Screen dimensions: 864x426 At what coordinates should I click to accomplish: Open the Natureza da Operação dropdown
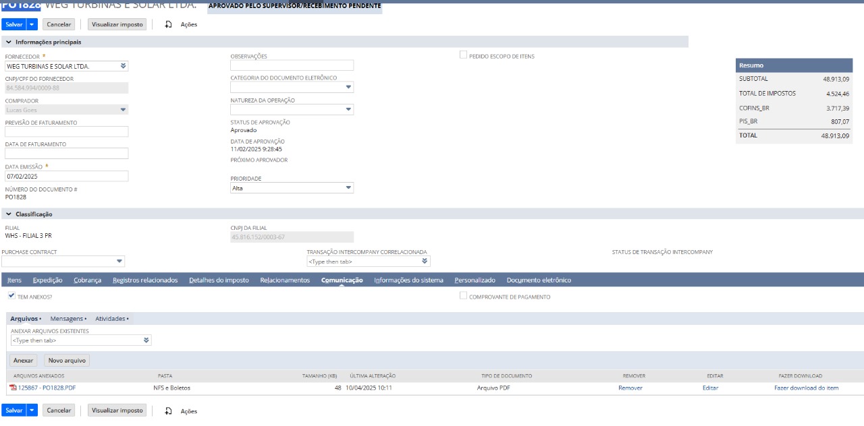(x=348, y=109)
